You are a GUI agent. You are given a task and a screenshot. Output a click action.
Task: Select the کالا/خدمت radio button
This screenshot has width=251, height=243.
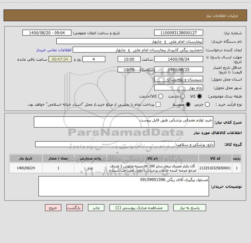tap(161, 96)
